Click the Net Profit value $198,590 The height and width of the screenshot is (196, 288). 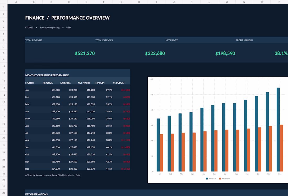tap(225, 53)
